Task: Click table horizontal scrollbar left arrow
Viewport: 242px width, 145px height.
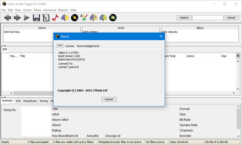Action: coord(11,93)
